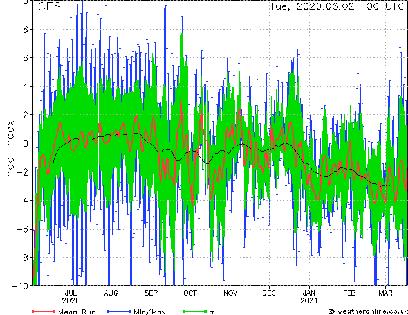Click the DEC axis label

(x=269, y=293)
